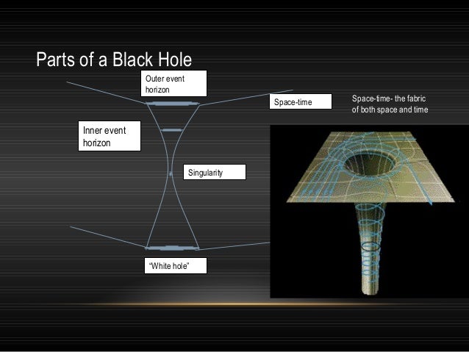Click the inner event horizon bar in diagram
This screenshot has width=469, height=352.
point(172,130)
